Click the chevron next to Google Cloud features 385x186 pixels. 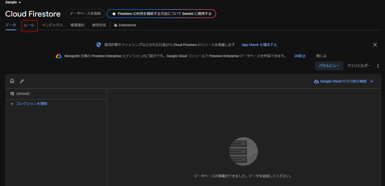pos(372,81)
